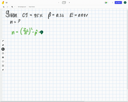Choose the Select arrow tool
The image size is (128, 102).
click(x=3, y=49)
